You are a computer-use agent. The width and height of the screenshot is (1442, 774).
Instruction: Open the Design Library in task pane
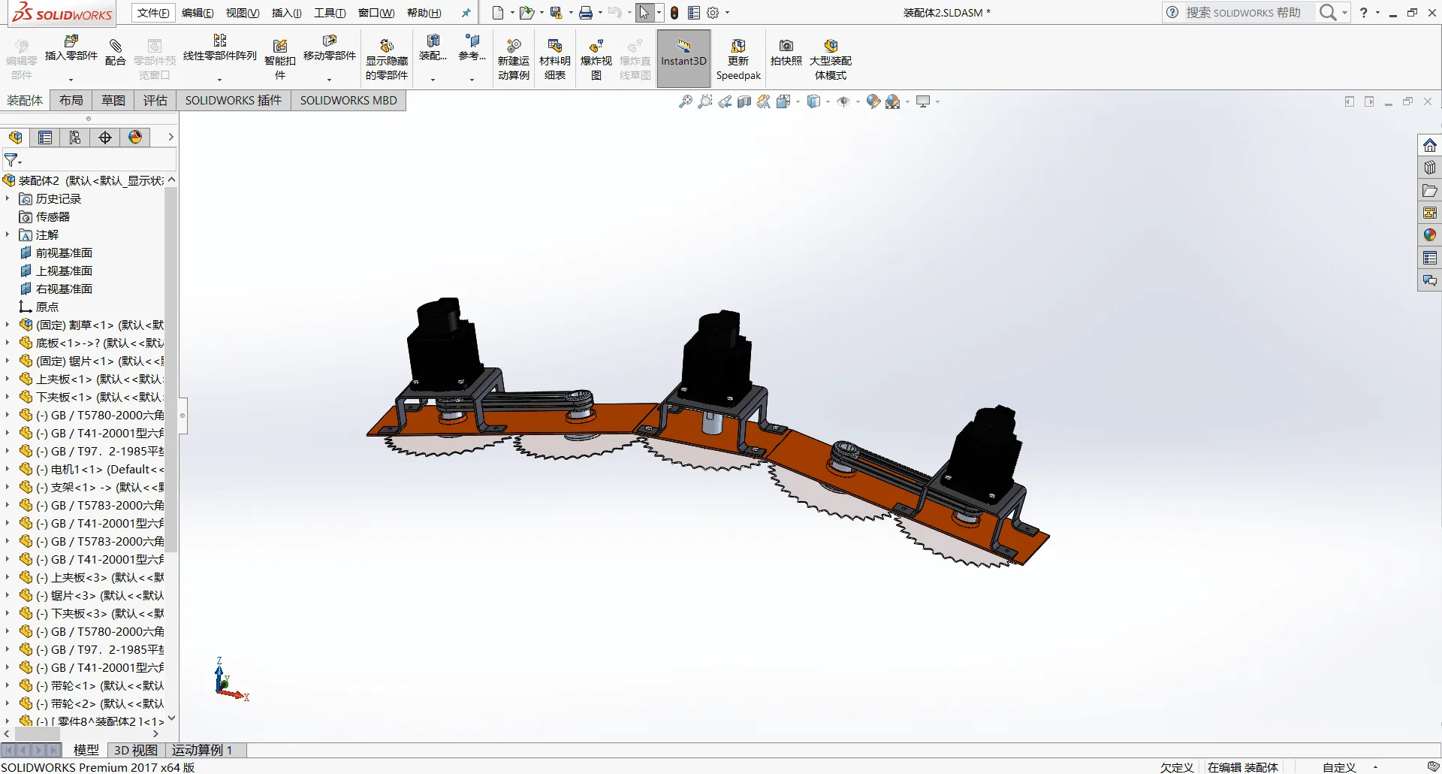(1430, 168)
